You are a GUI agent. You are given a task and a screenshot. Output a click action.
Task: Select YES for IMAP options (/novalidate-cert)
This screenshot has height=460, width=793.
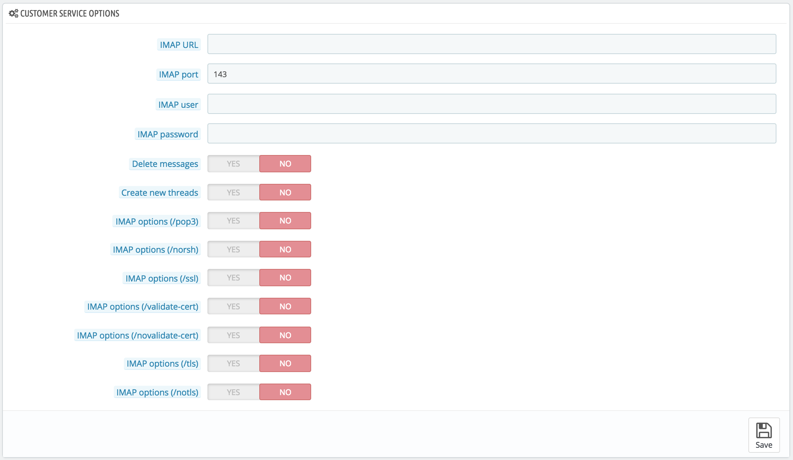coord(233,335)
